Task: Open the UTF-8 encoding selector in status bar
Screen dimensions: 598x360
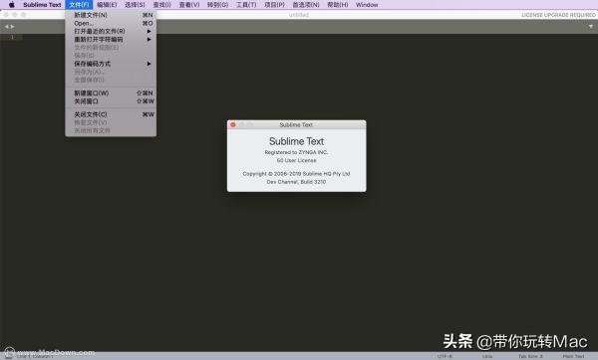Action: [x=445, y=356]
